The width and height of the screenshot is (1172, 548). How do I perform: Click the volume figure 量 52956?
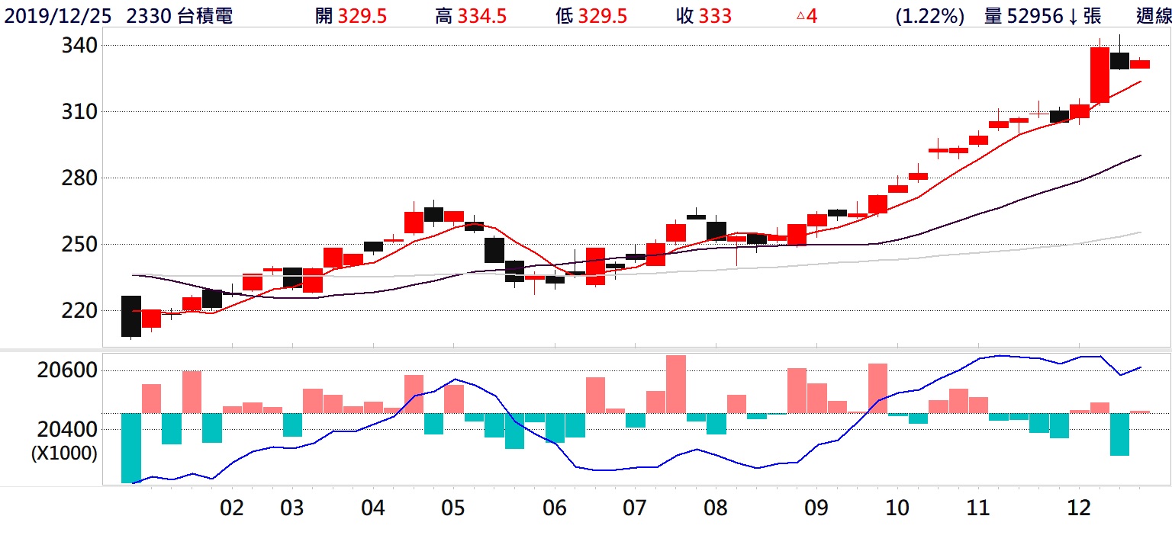pos(1023,16)
